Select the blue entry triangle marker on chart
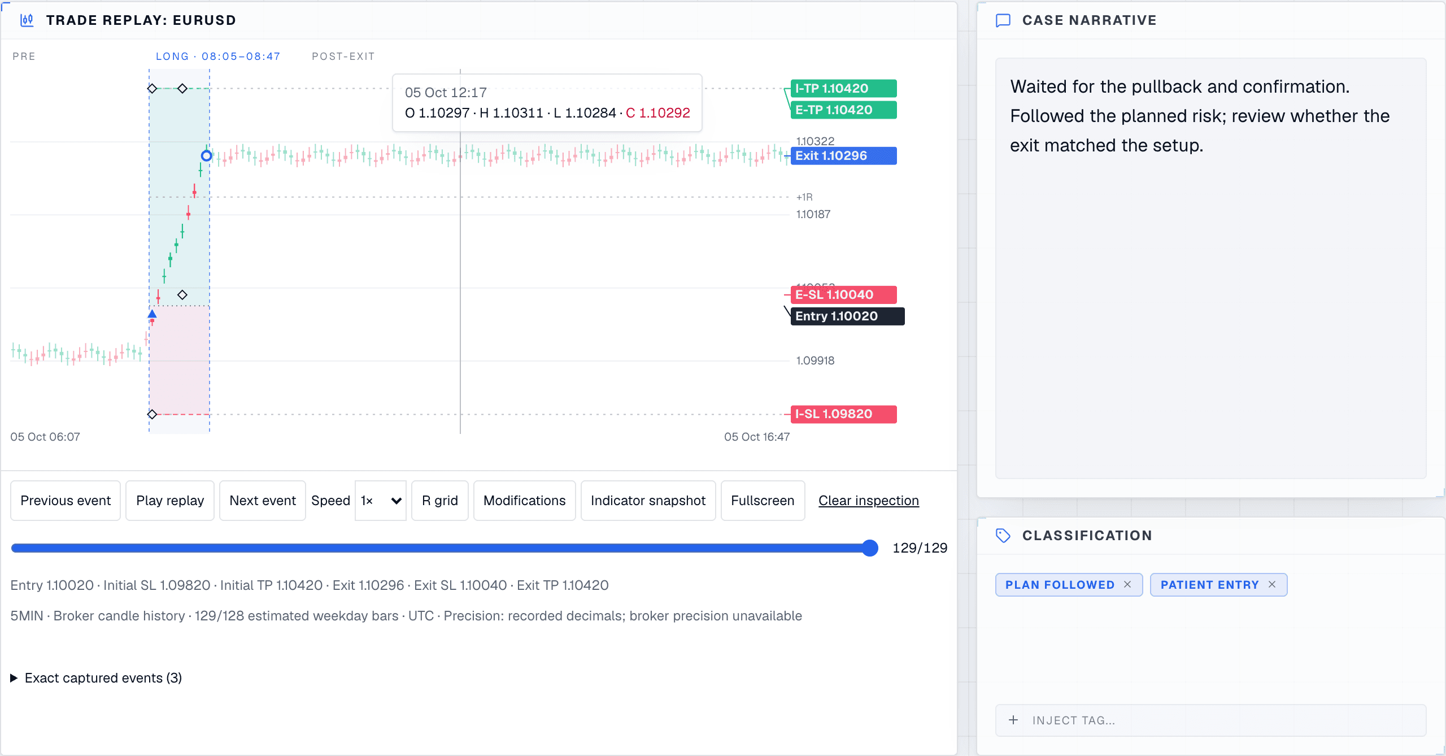 (152, 314)
